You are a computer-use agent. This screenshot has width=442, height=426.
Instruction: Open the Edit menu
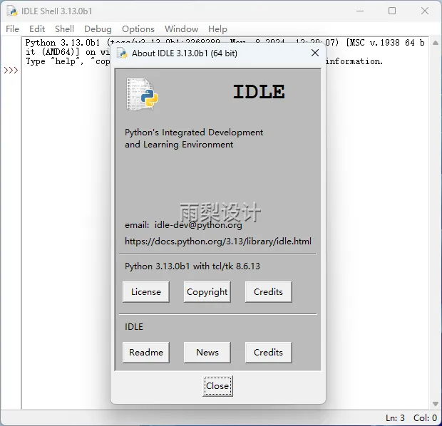pos(37,28)
